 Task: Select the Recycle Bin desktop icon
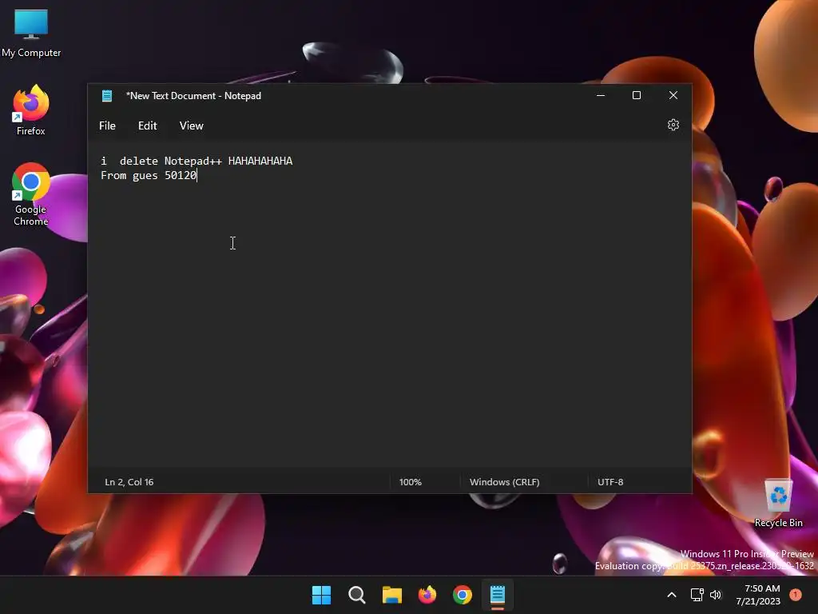tap(778, 503)
